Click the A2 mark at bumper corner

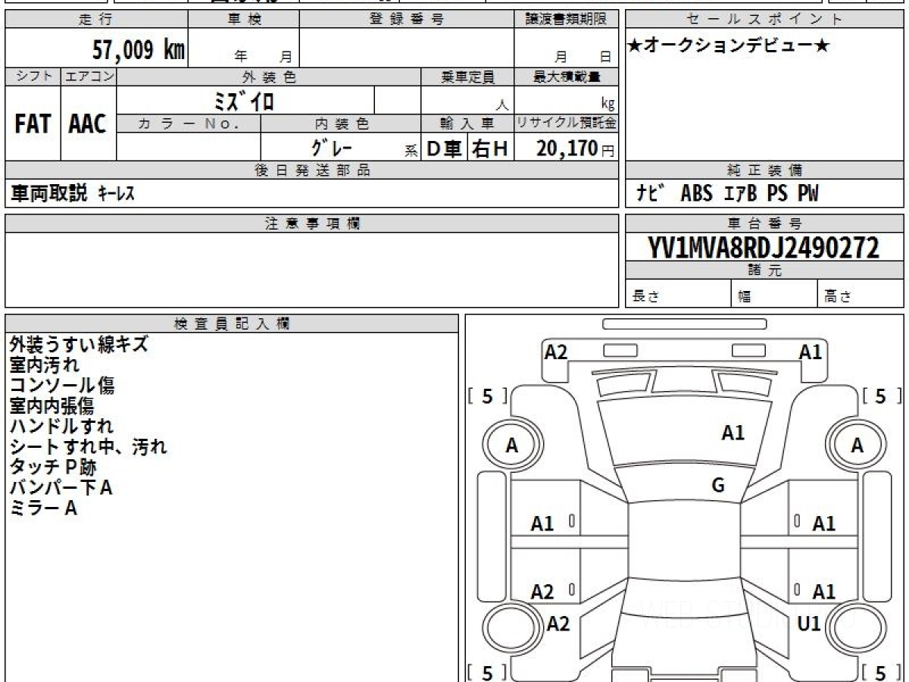tap(556, 352)
